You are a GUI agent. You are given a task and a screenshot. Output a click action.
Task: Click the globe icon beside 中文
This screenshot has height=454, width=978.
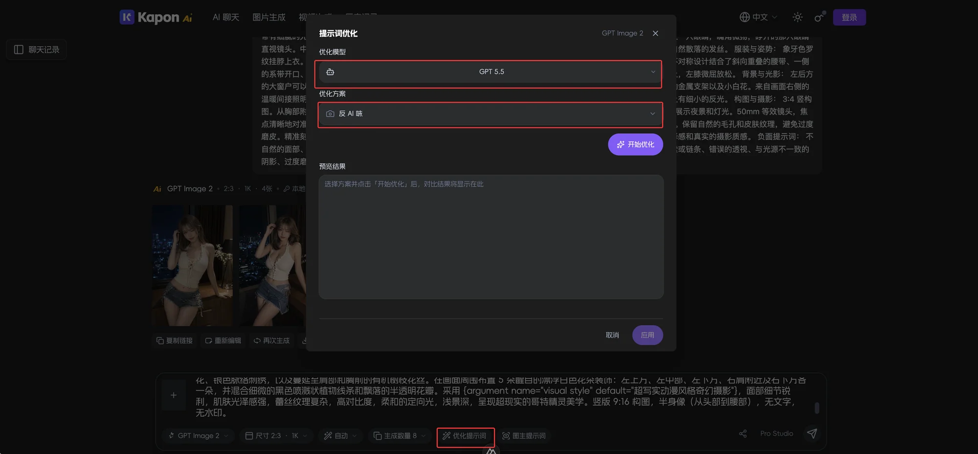click(x=744, y=17)
